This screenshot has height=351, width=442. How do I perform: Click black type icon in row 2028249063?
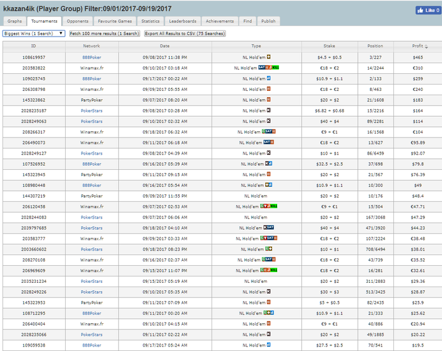point(268,121)
